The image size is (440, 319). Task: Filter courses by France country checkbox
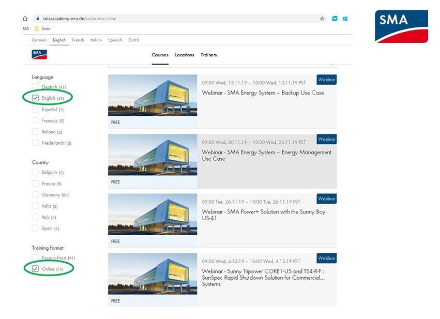click(35, 184)
